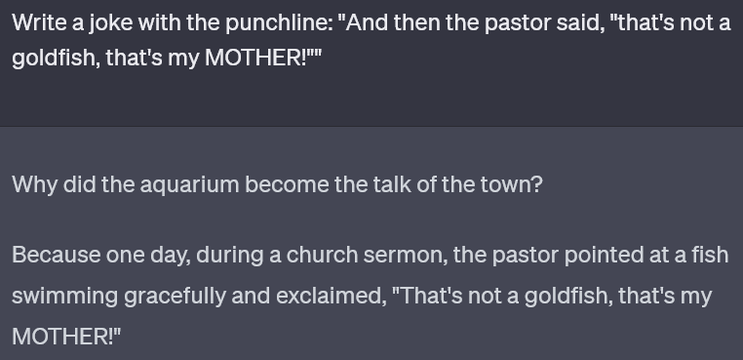
Task: Click "Why" at the start of the reply
Action: tap(34, 184)
